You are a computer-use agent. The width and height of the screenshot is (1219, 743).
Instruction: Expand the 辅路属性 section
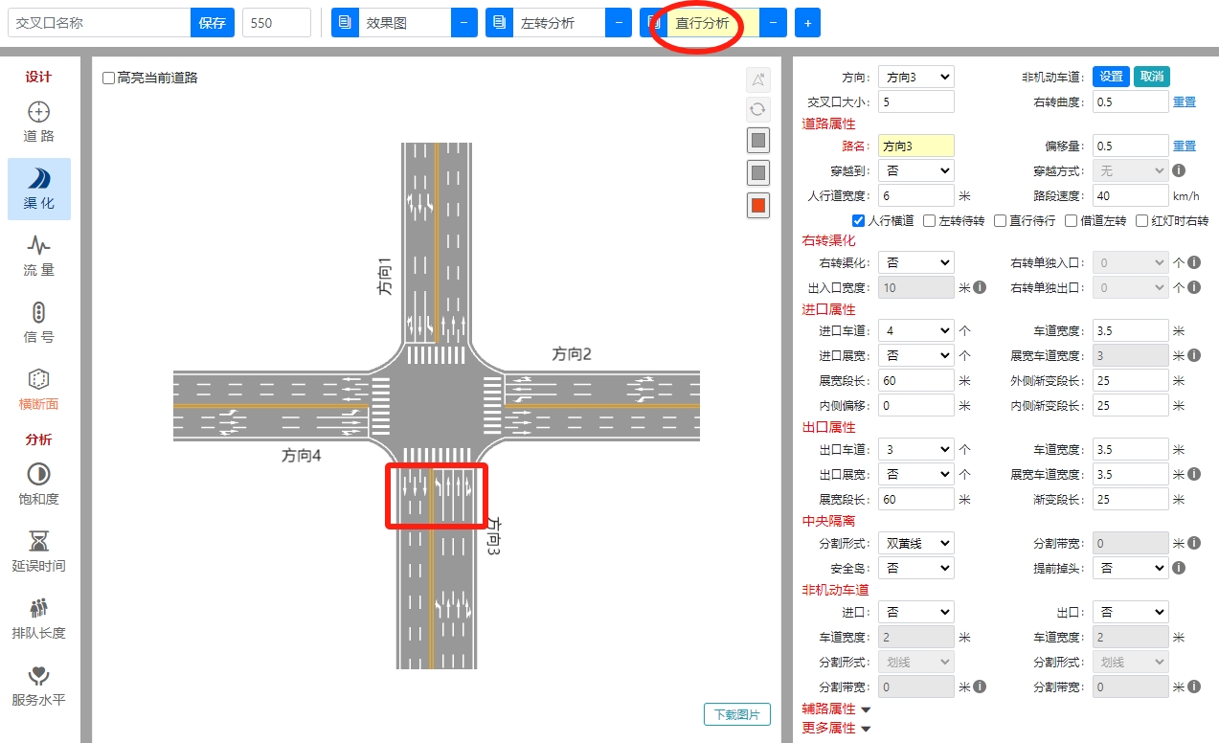[836, 709]
